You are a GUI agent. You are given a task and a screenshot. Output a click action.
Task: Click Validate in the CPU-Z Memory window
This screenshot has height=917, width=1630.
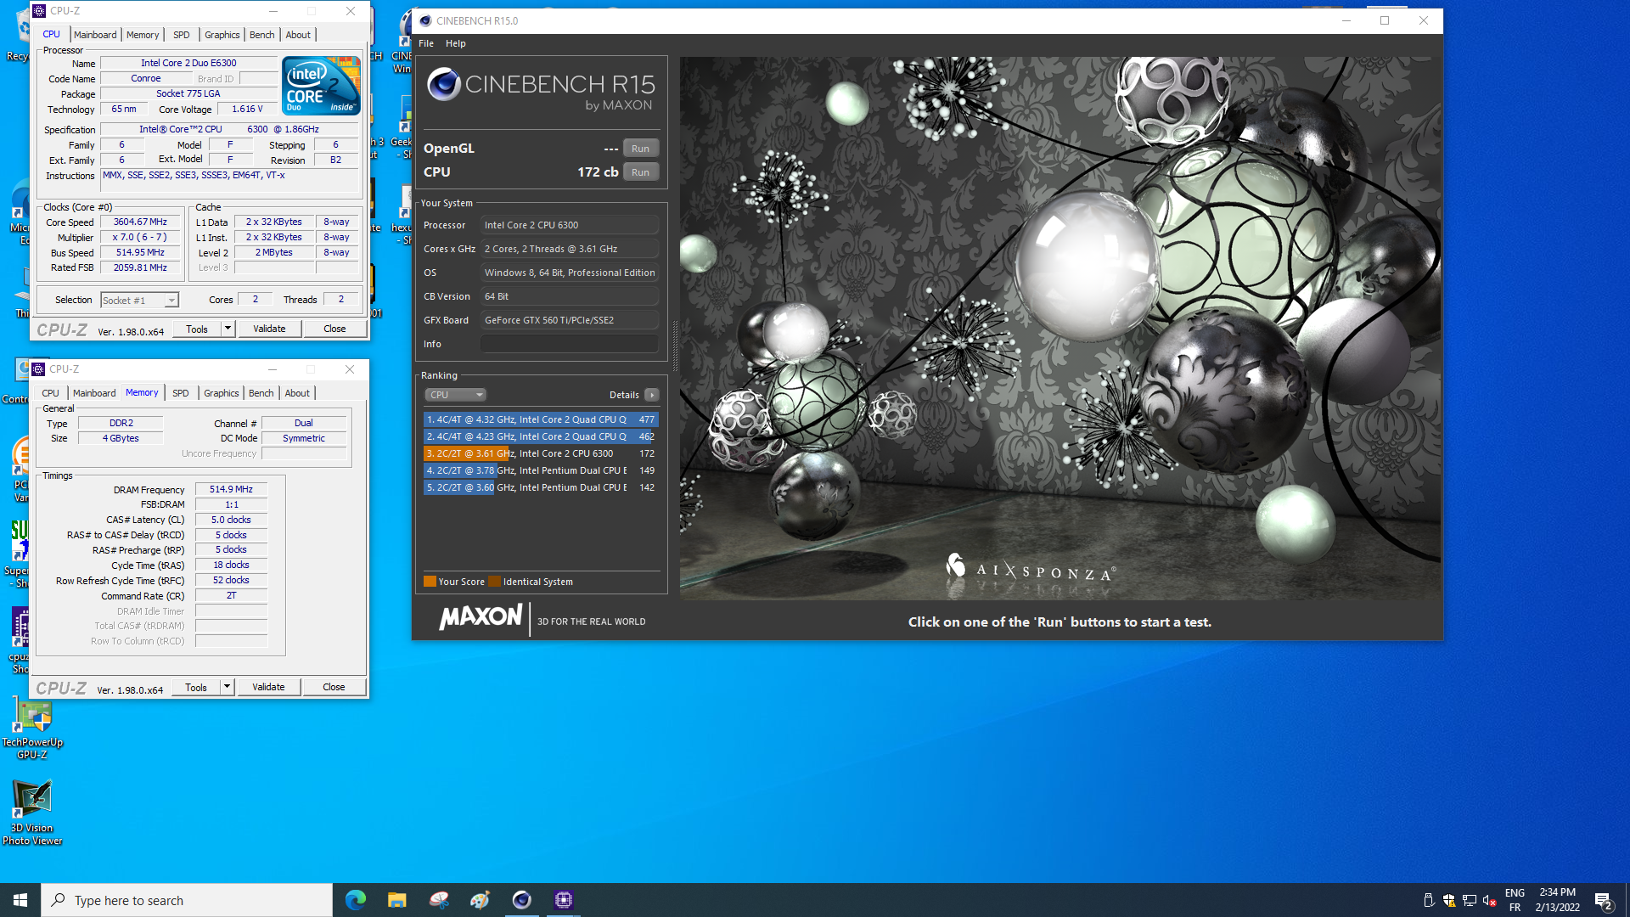click(x=268, y=687)
